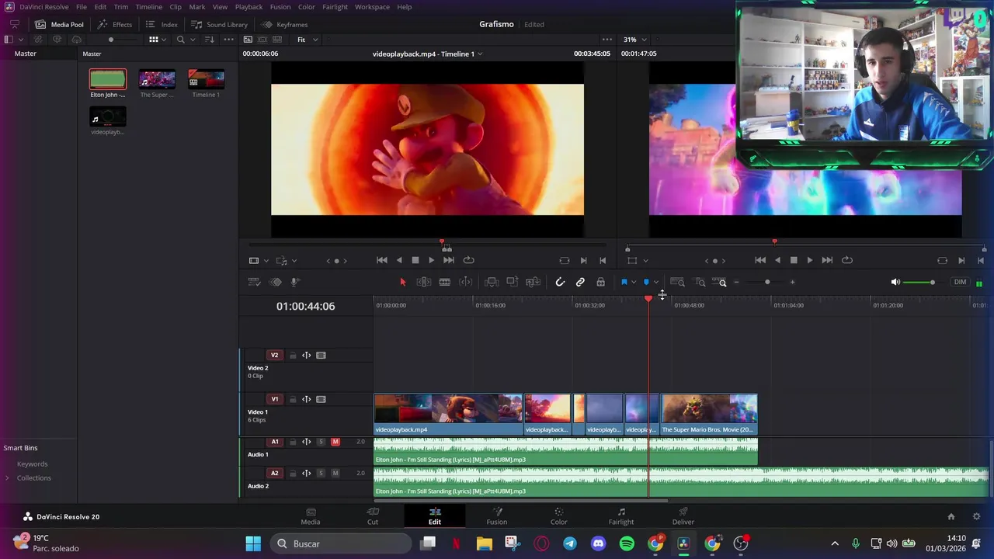Open the Playback menu
Viewport: 994px width, 559px height.
pos(248,7)
